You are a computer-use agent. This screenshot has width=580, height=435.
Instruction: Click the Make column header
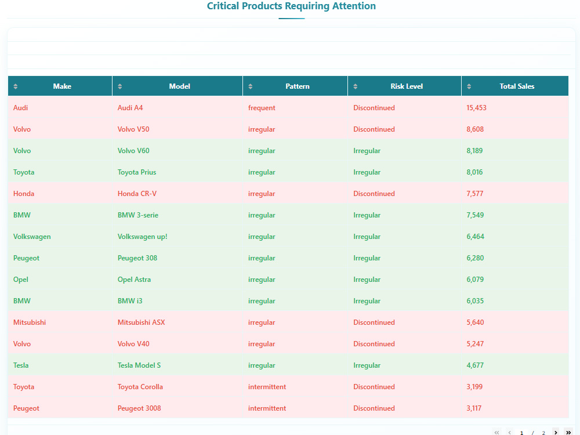click(x=60, y=86)
